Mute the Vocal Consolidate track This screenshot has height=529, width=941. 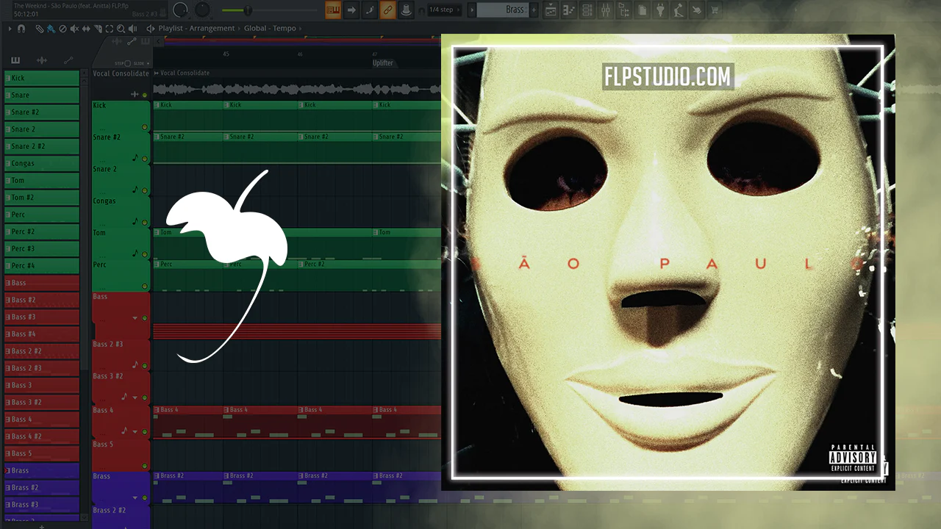point(144,95)
